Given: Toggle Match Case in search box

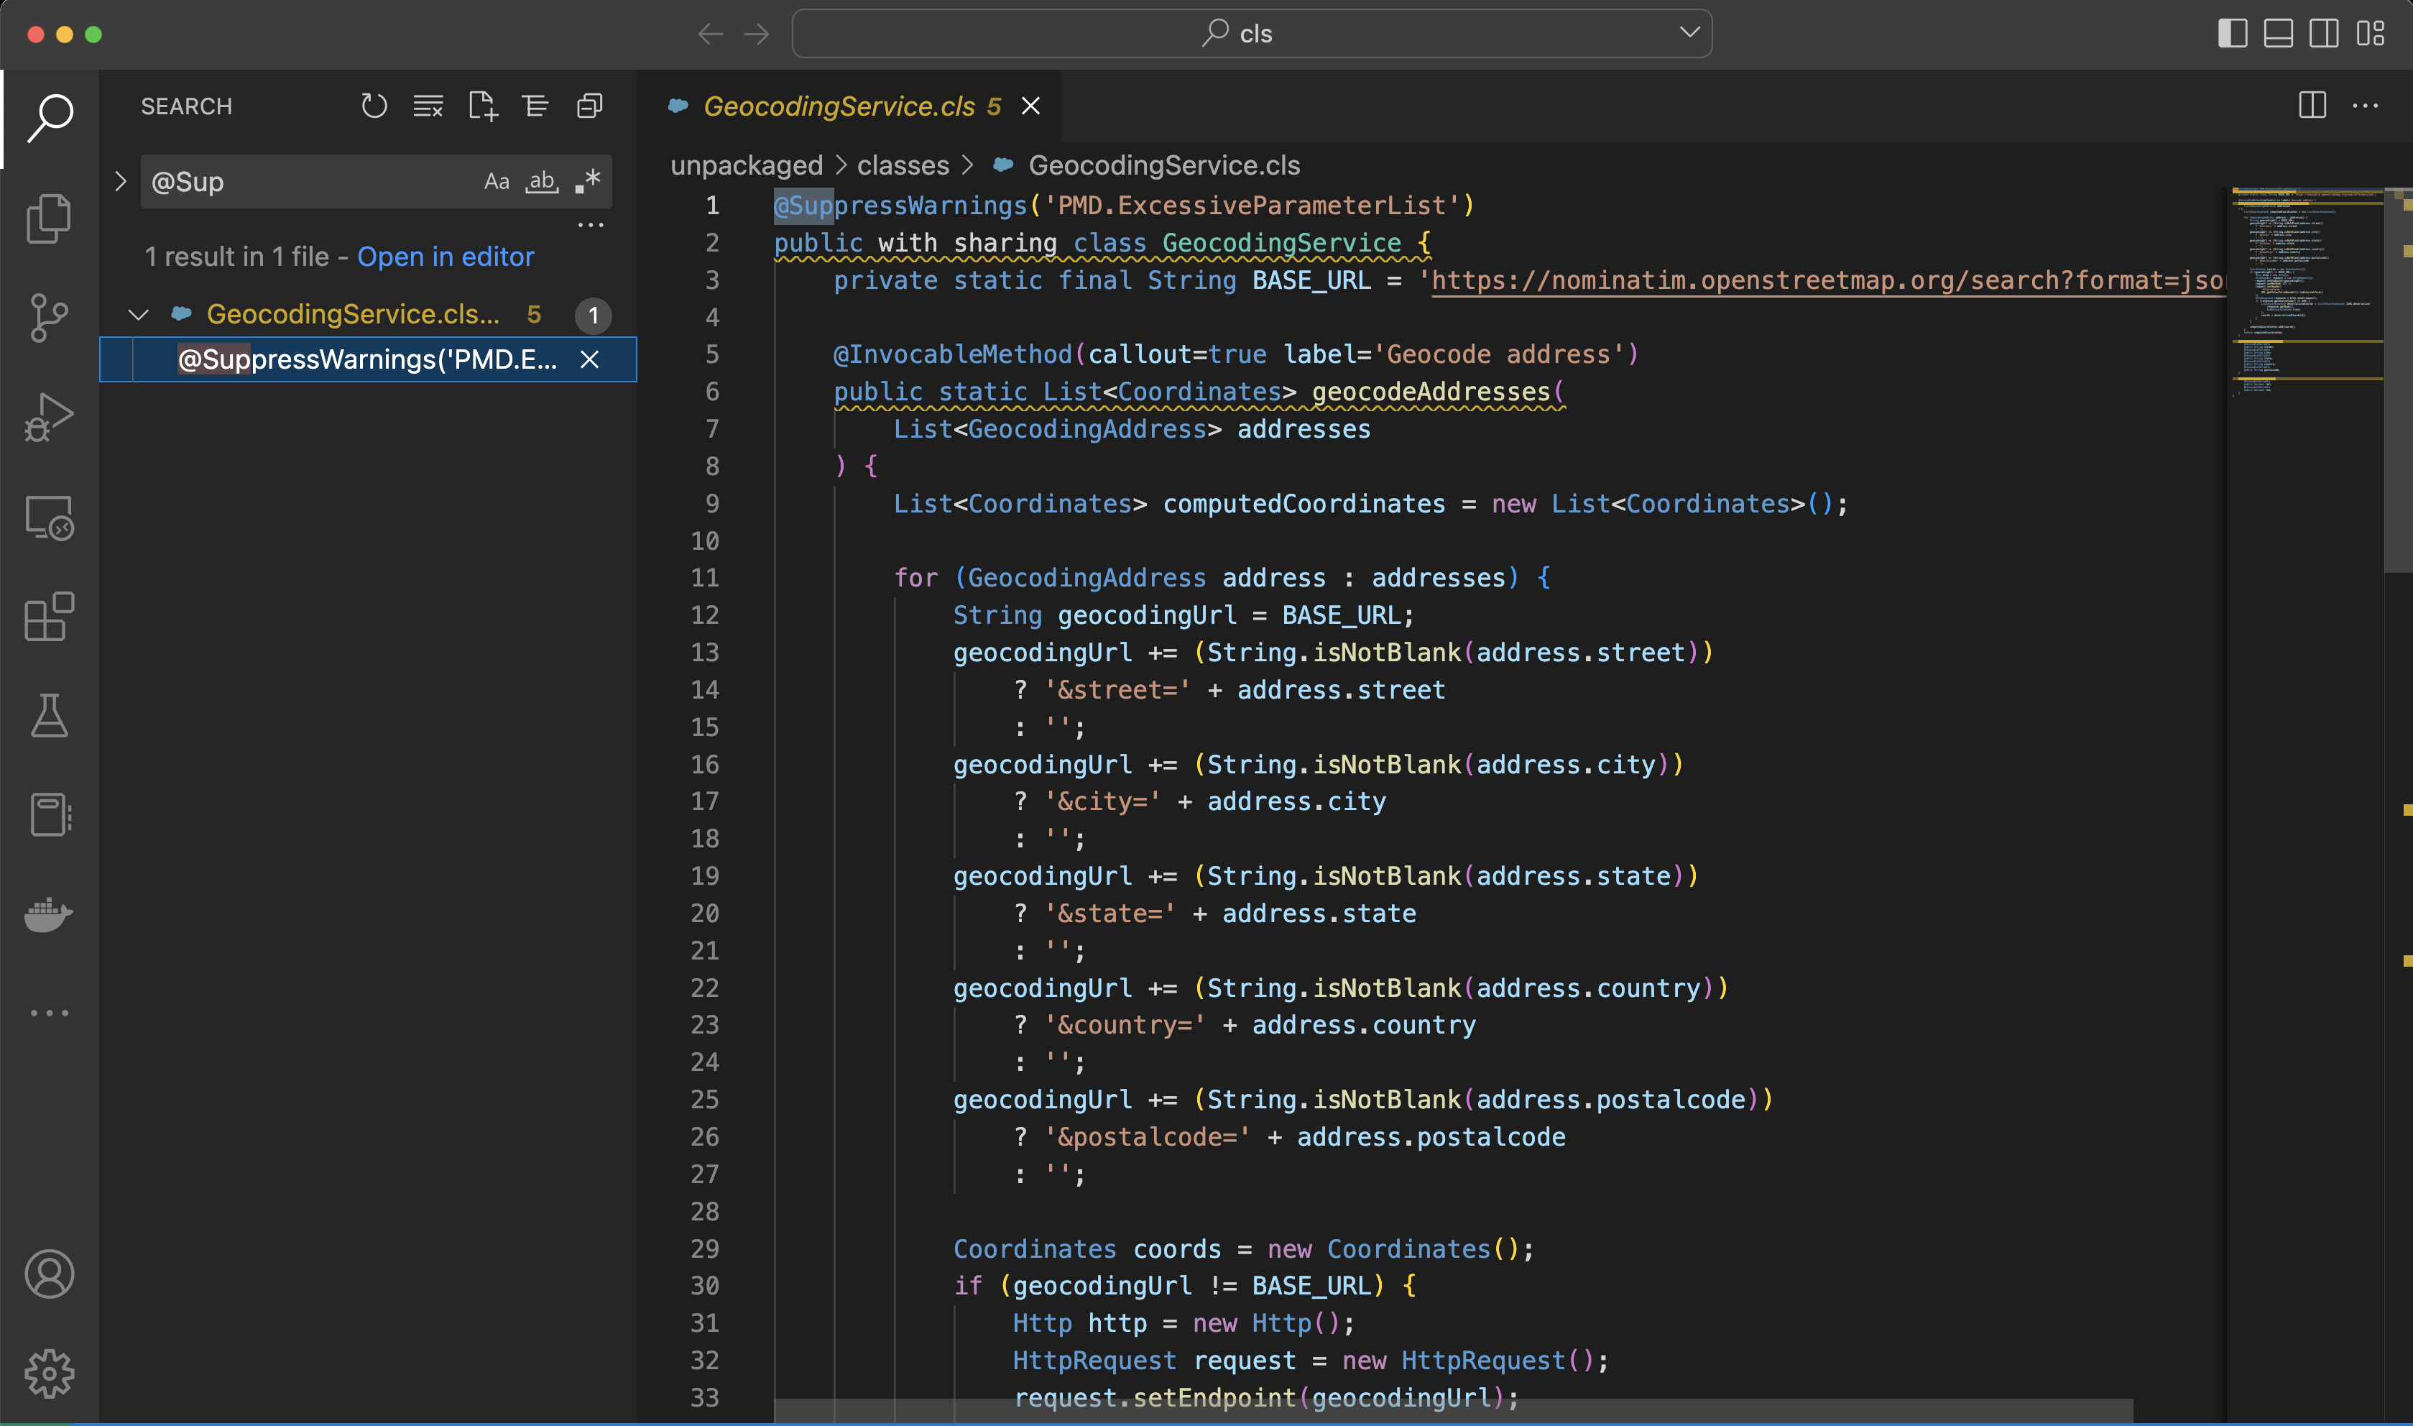Looking at the screenshot, I should click(x=496, y=182).
